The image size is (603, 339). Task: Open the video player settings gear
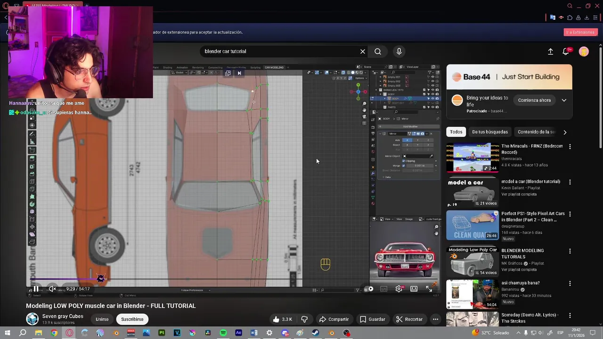click(399, 289)
